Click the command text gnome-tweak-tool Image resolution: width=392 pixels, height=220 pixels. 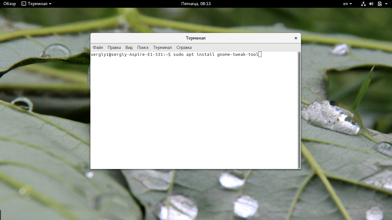click(238, 54)
